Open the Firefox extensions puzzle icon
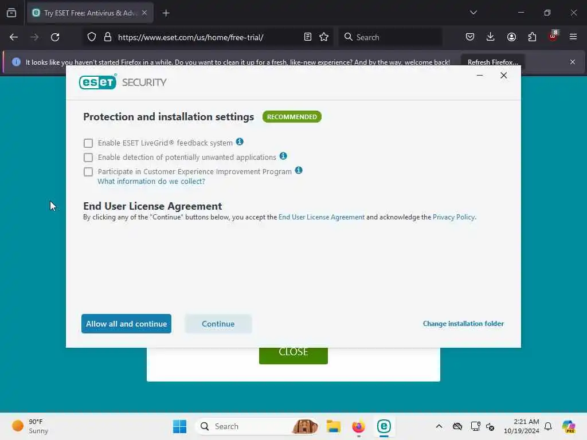 (x=532, y=37)
